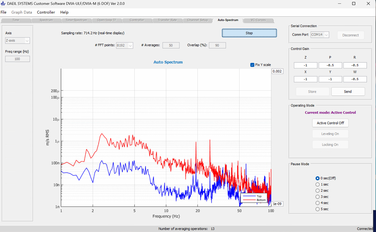
Task: Expand the Axis dropdown showing Z-axis
Action: (x=17, y=40)
